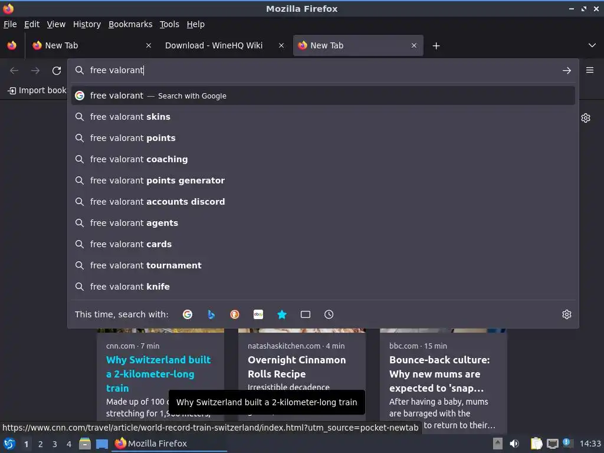
Task: Search with eBay one-off icon
Action: click(x=258, y=314)
